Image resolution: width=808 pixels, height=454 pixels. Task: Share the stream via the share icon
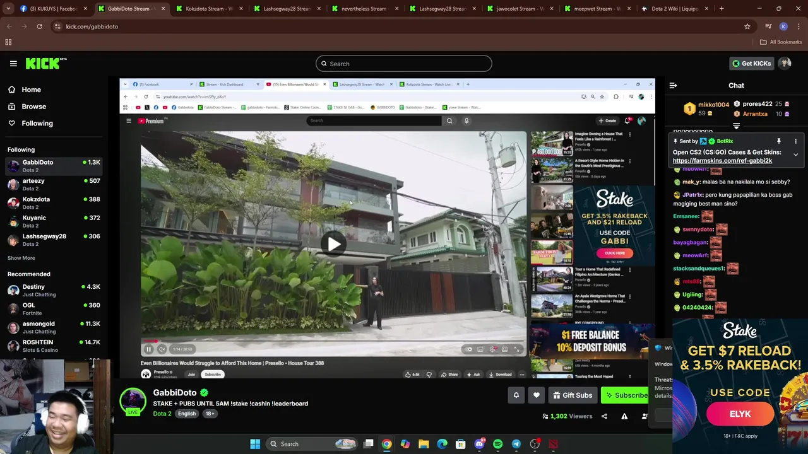[604, 416]
